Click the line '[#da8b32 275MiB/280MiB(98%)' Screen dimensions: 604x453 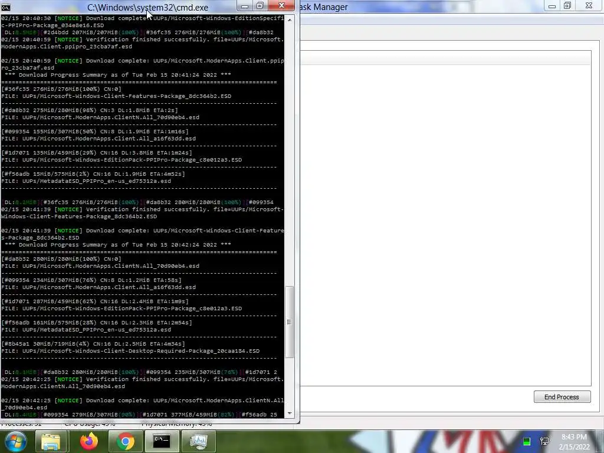(x=90, y=110)
